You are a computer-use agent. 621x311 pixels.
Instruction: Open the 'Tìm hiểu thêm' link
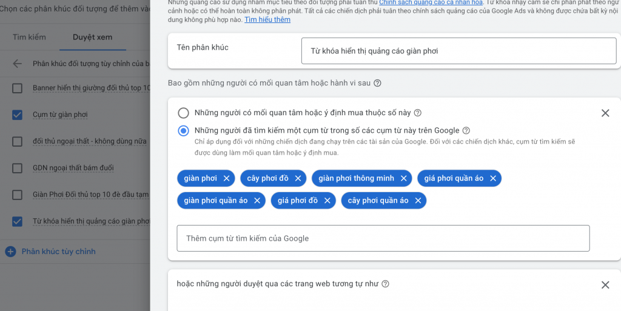tap(267, 19)
